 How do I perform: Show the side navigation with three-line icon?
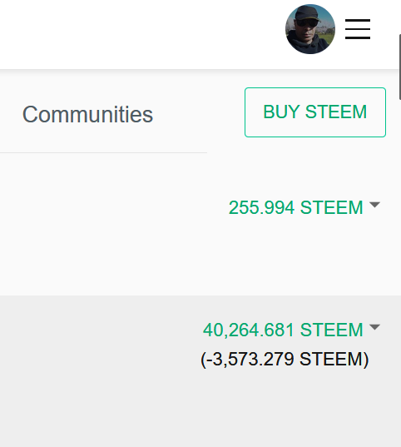(358, 29)
